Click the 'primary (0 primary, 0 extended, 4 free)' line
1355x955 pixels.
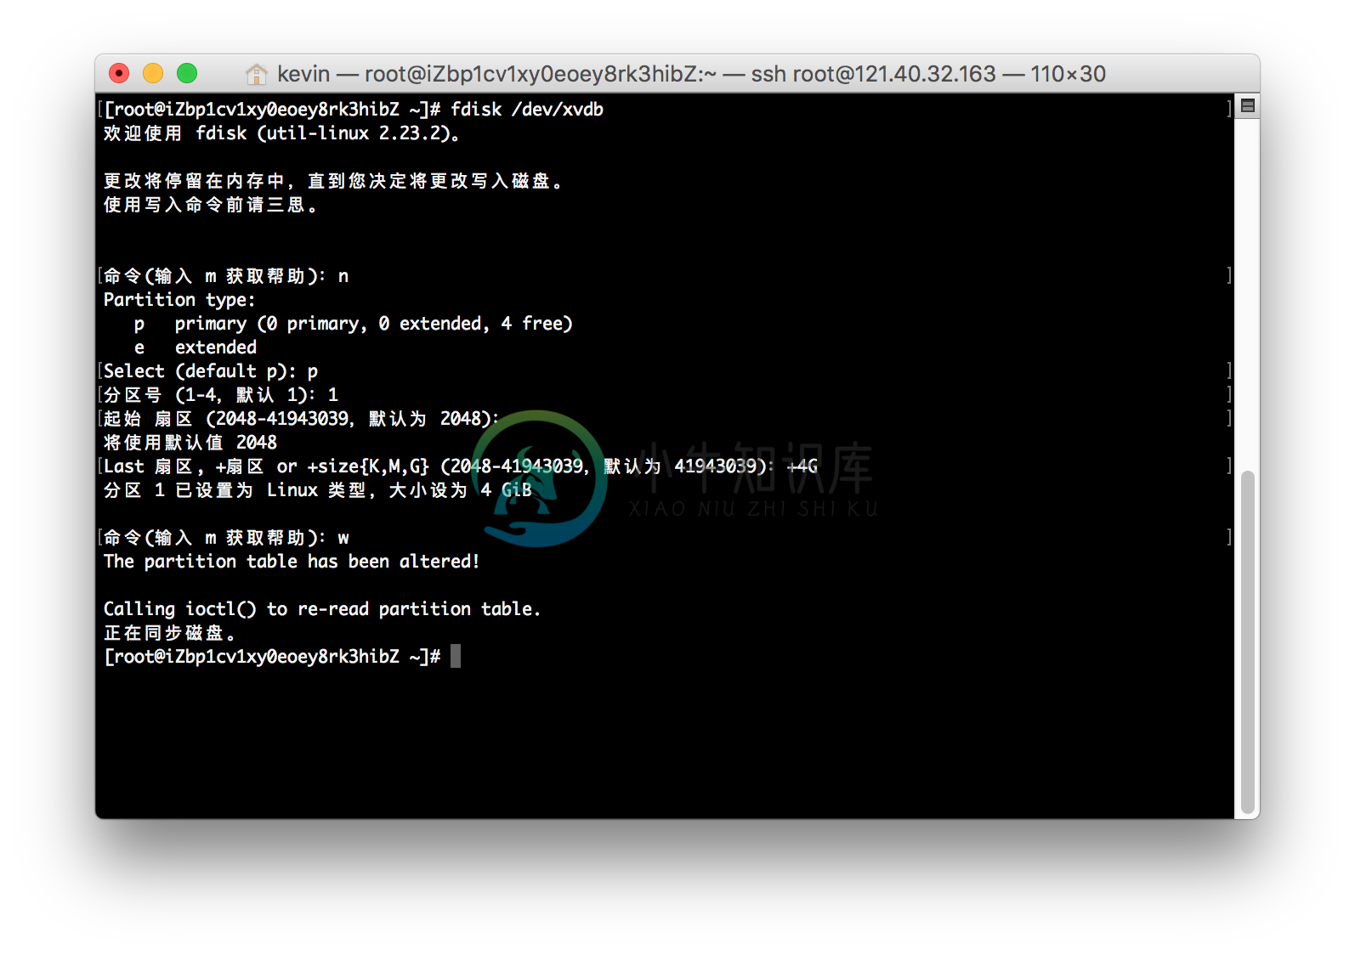pos(354,324)
